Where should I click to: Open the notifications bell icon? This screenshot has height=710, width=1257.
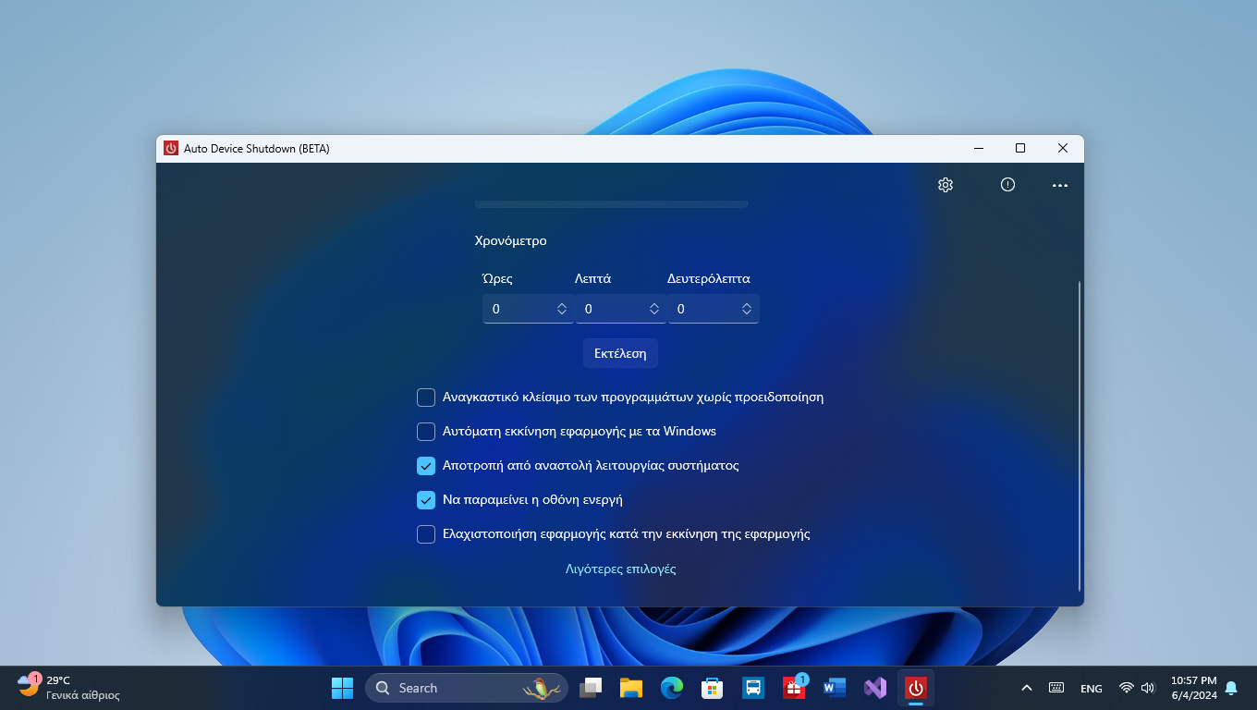coord(1231,688)
